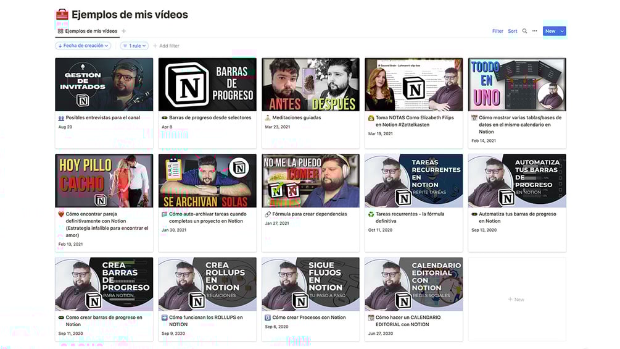Open the No Me La Puedo Comer thumbnail

[x=310, y=181]
